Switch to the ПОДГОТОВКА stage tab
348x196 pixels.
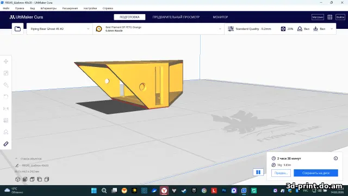tap(129, 17)
